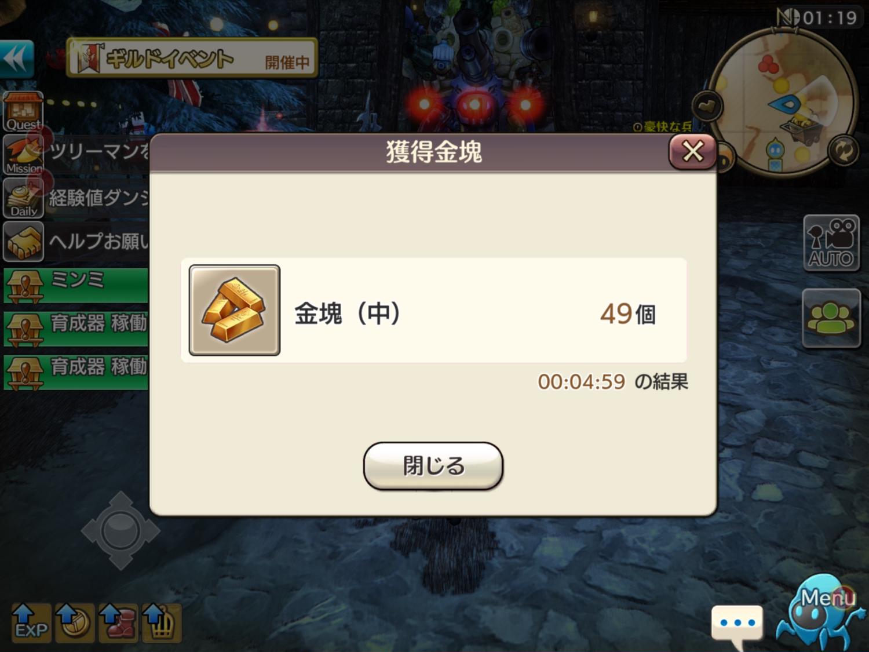Tap the boot speed boost icon
Screen dimensions: 869x652
(118, 622)
